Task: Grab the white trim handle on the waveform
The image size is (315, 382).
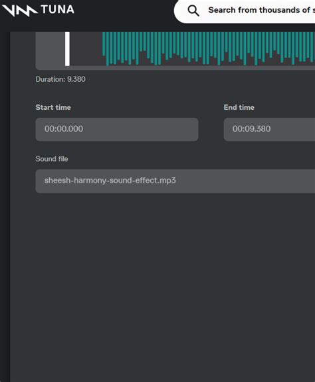Action: [67, 49]
